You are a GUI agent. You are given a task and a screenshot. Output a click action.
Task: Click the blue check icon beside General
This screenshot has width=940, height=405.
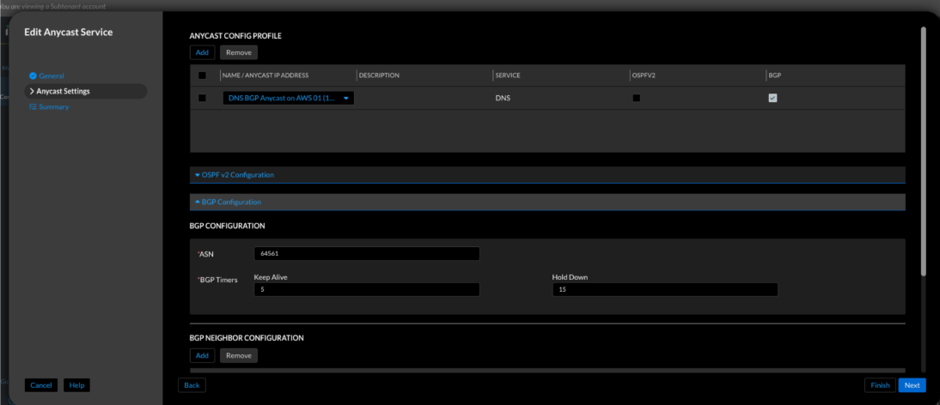coord(33,76)
